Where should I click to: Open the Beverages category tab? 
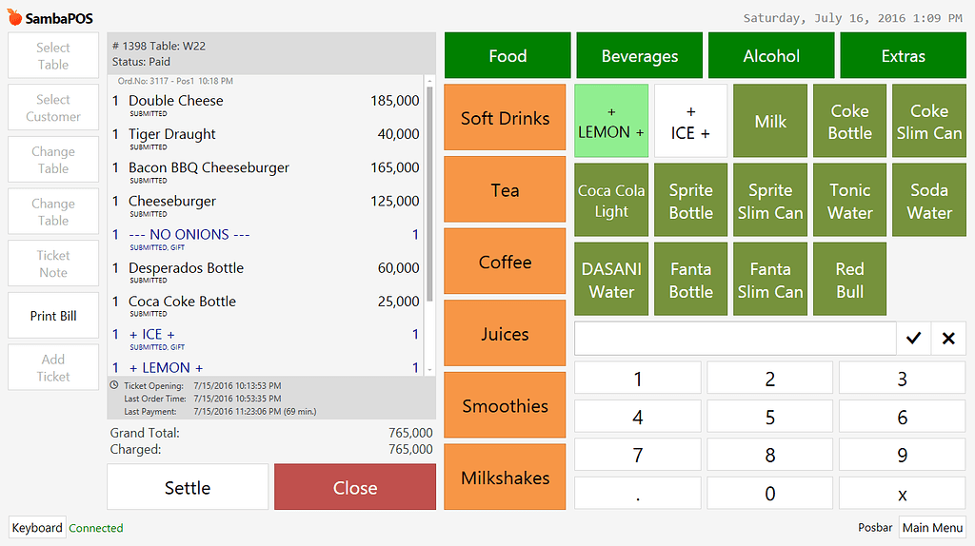[x=639, y=55]
